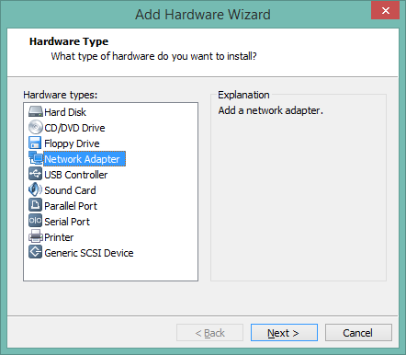Click the Hard Disk drive icon
This screenshot has height=355, width=406.
(x=35, y=111)
